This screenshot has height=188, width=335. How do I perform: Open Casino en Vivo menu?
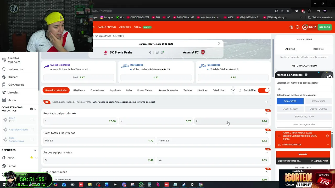click(107, 27)
